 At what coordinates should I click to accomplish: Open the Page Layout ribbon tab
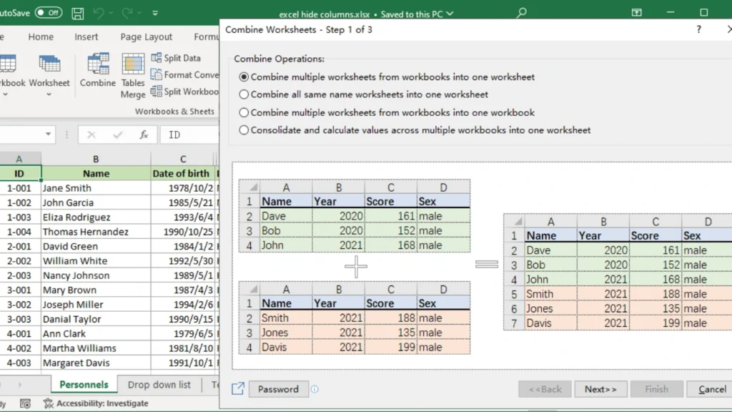[x=146, y=36]
